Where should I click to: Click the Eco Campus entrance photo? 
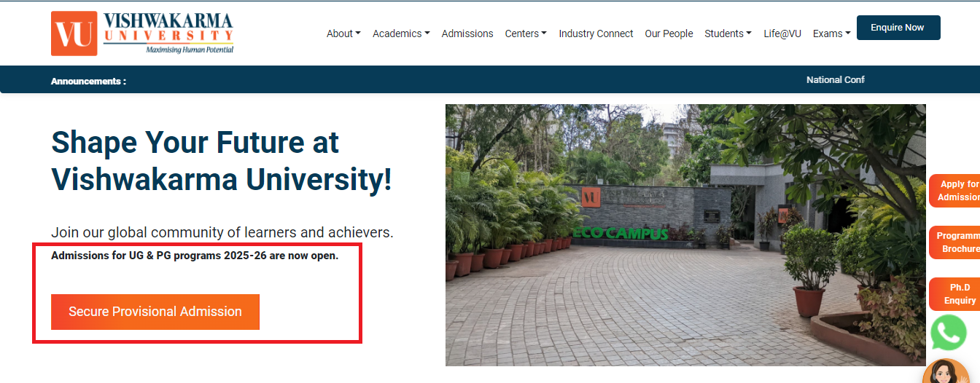pyautogui.click(x=685, y=234)
